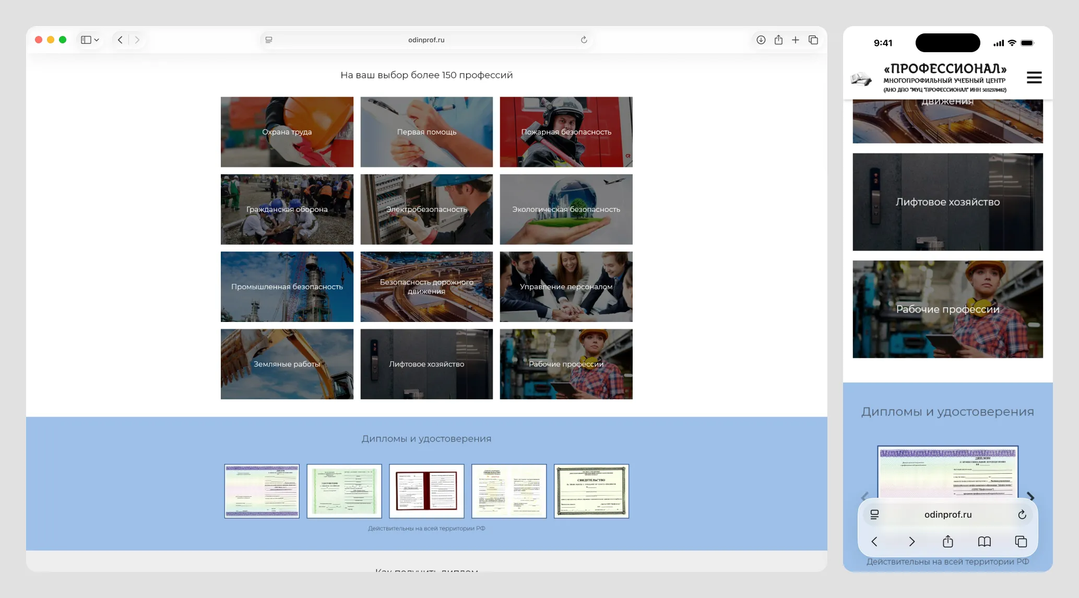Screen dimensions: 1079x598
Task: Expand the sidebar dropdown arrow
Action: pos(97,40)
